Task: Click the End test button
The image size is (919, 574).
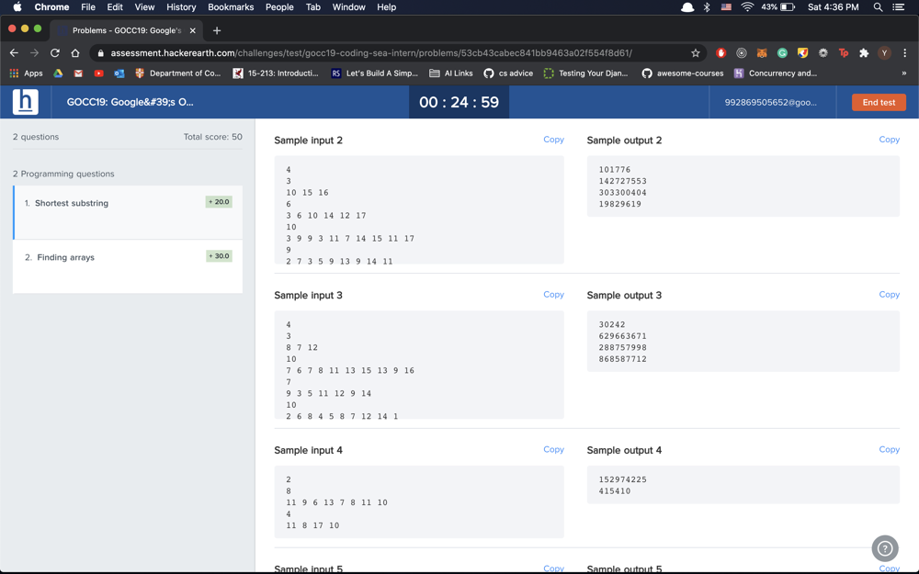Action: click(x=879, y=102)
